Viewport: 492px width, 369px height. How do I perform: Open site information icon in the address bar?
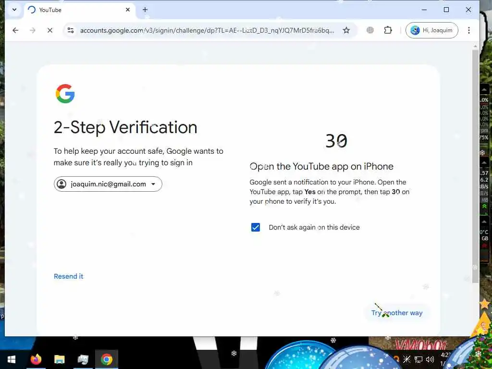click(x=71, y=30)
